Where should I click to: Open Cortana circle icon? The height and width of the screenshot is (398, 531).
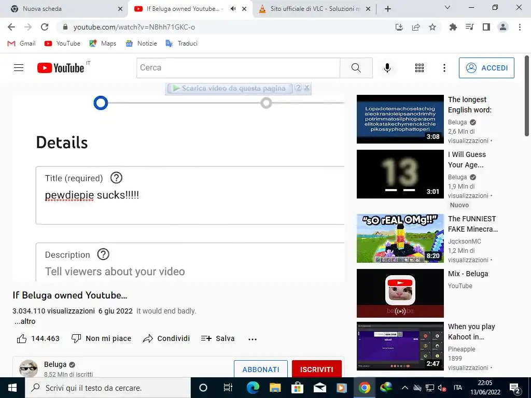(x=203, y=388)
